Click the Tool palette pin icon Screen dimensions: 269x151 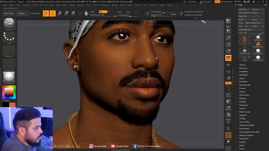[x=266, y=5]
